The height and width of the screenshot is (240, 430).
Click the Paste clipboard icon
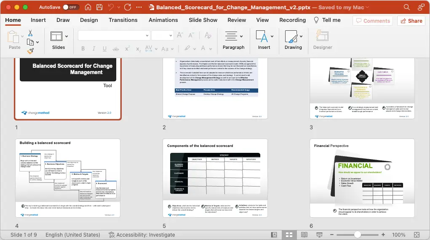click(13, 37)
